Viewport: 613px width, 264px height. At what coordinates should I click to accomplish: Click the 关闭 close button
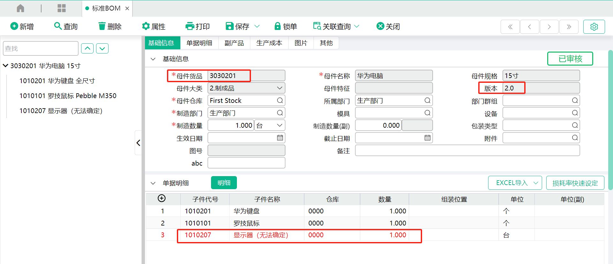click(388, 26)
